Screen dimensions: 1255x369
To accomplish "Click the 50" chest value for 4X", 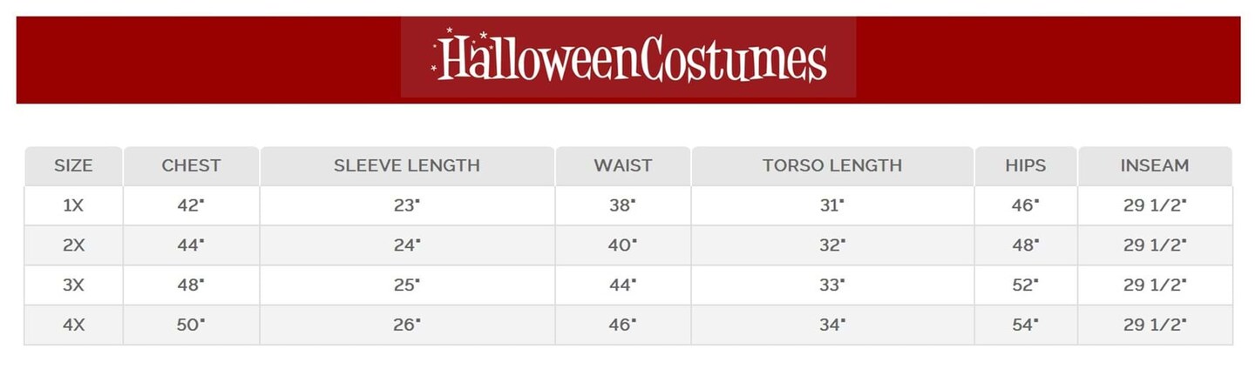I will coord(191,325).
